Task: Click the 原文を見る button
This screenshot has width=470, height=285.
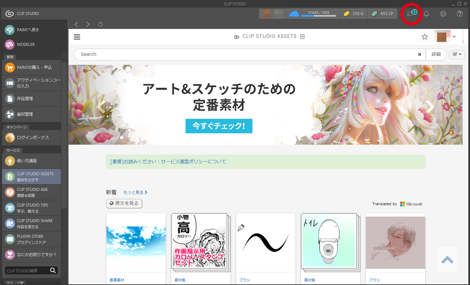Action: [x=124, y=203]
